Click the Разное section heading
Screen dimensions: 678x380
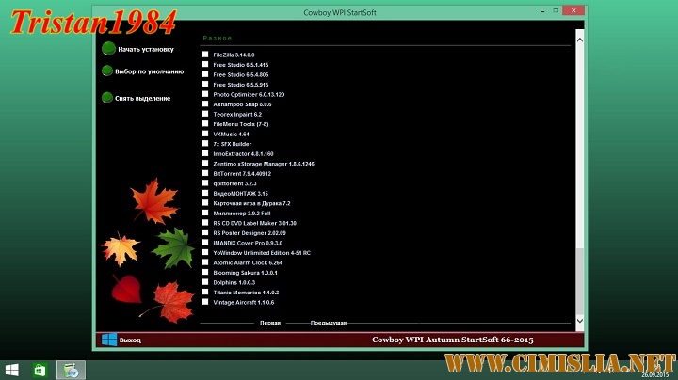click(218, 38)
